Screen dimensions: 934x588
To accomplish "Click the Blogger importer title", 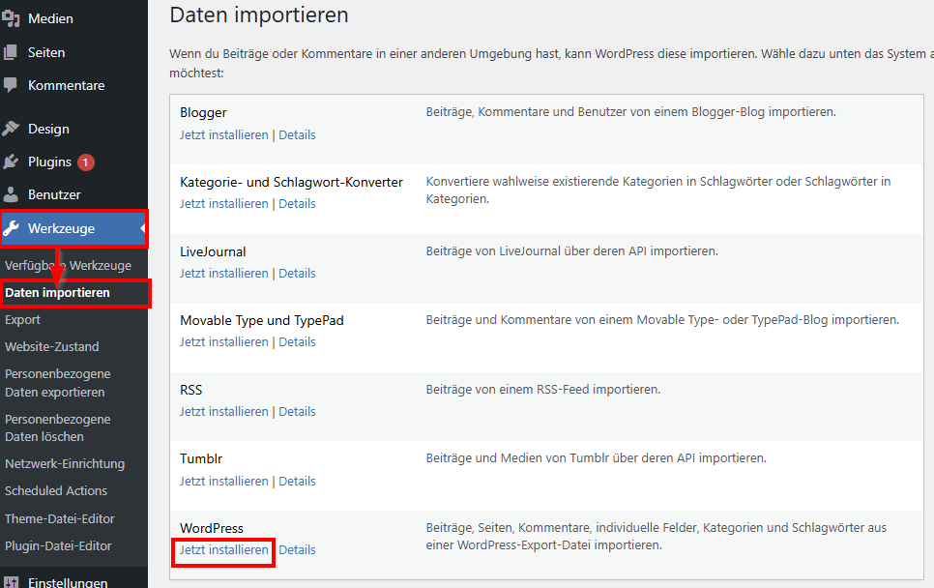I will coord(203,112).
